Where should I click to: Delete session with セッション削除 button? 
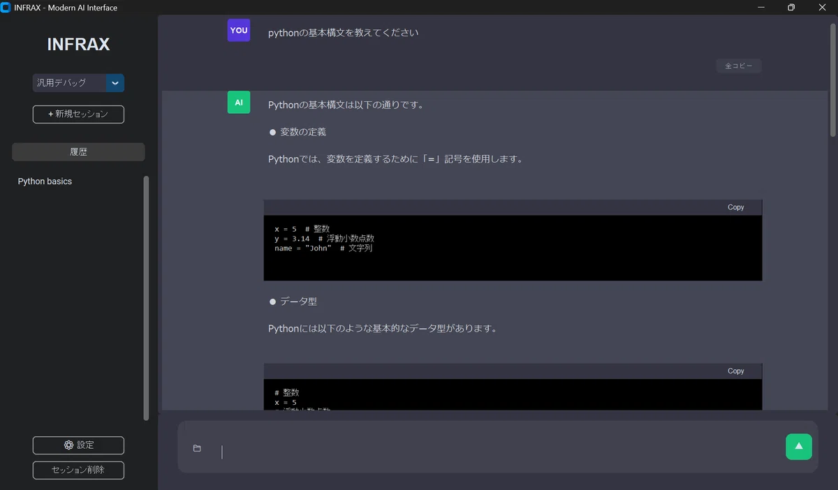click(78, 470)
